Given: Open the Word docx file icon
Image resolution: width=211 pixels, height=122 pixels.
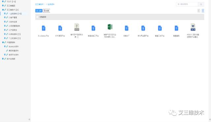Looking at the screenshot, I should 193,27.
